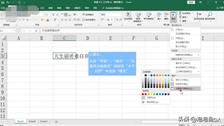Click the Share (共享) button
The width and height of the screenshot is (224, 126).
[x=220, y=8]
